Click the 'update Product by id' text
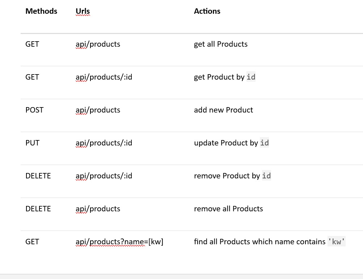This screenshot has height=279, width=363. pos(231,143)
